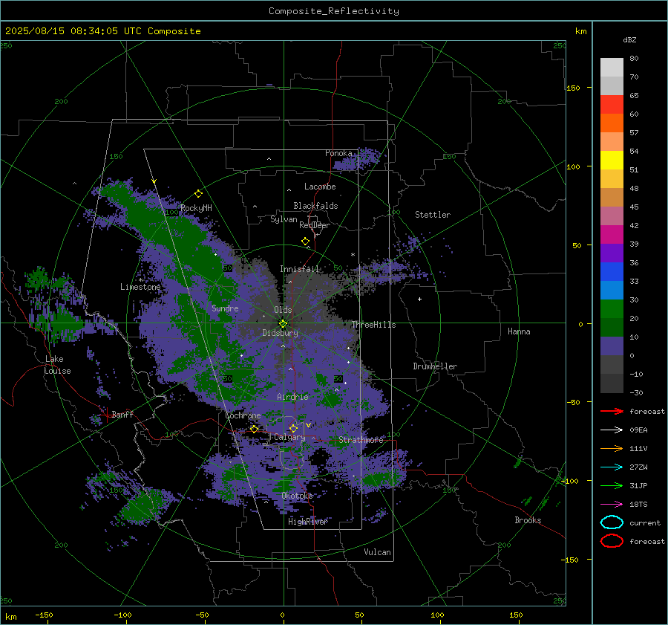
Task: Select the magenta 18TS arrow
Action: [612, 505]
